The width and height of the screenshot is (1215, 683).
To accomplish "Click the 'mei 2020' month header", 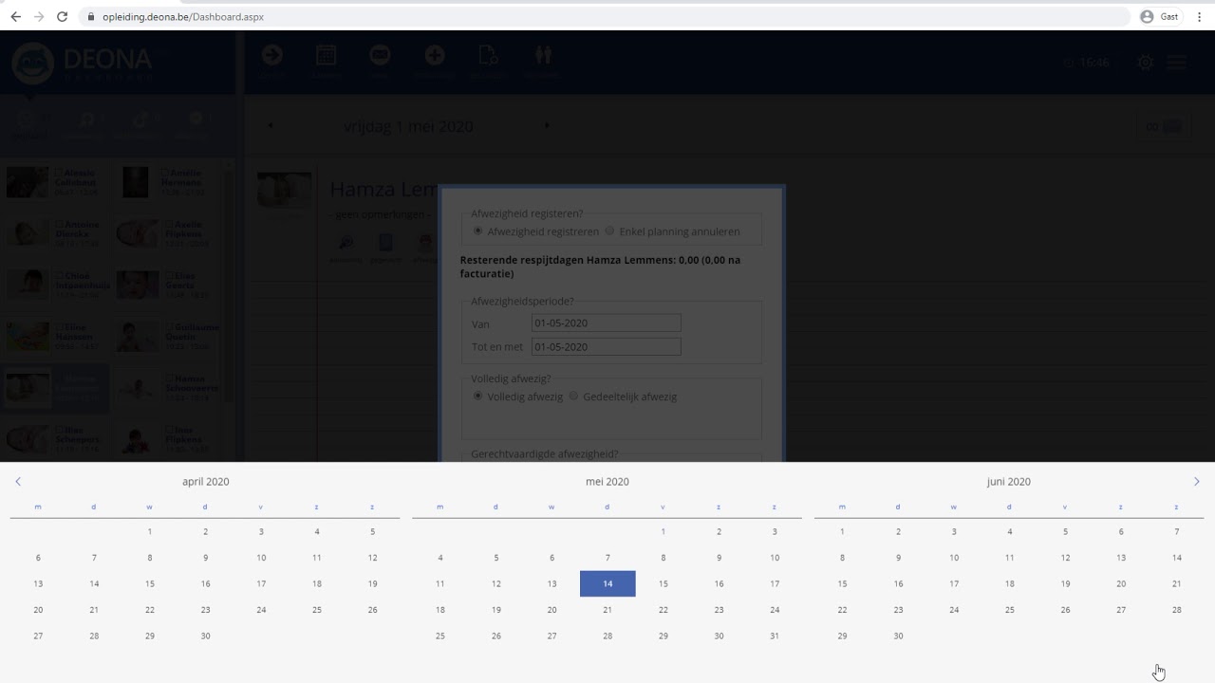I will 607,482.
